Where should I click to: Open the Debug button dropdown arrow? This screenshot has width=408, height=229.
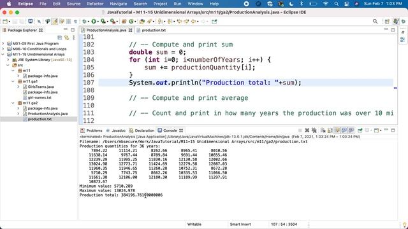pyautogui.click(x=89, y=22)
